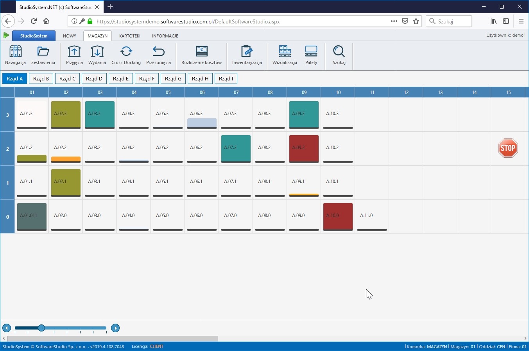Click location cell A.06.3
Viewport: 529px width, 351px height.
pyautogui.click(x=202, y=115)
